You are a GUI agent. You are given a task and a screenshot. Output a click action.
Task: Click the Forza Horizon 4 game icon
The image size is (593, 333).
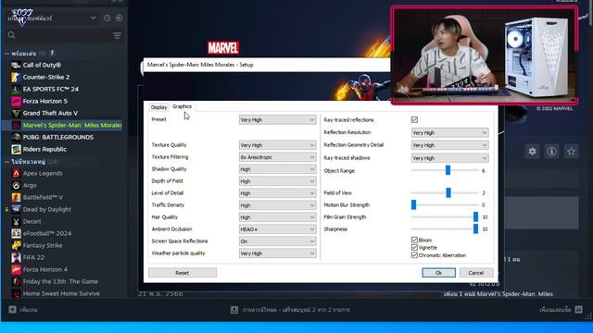point(16,269)
